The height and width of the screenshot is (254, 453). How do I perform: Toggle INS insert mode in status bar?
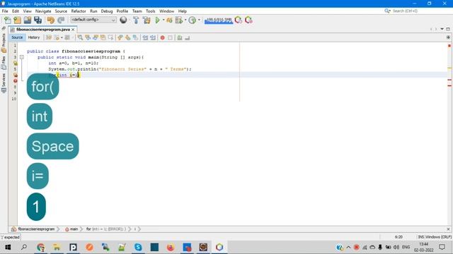point(421,237)
